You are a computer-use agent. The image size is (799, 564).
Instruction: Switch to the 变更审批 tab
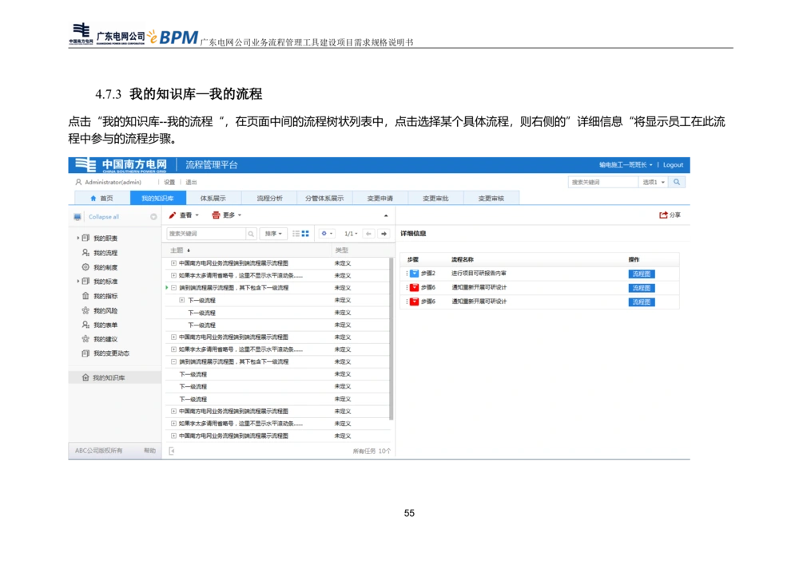(x=435, y=197)
